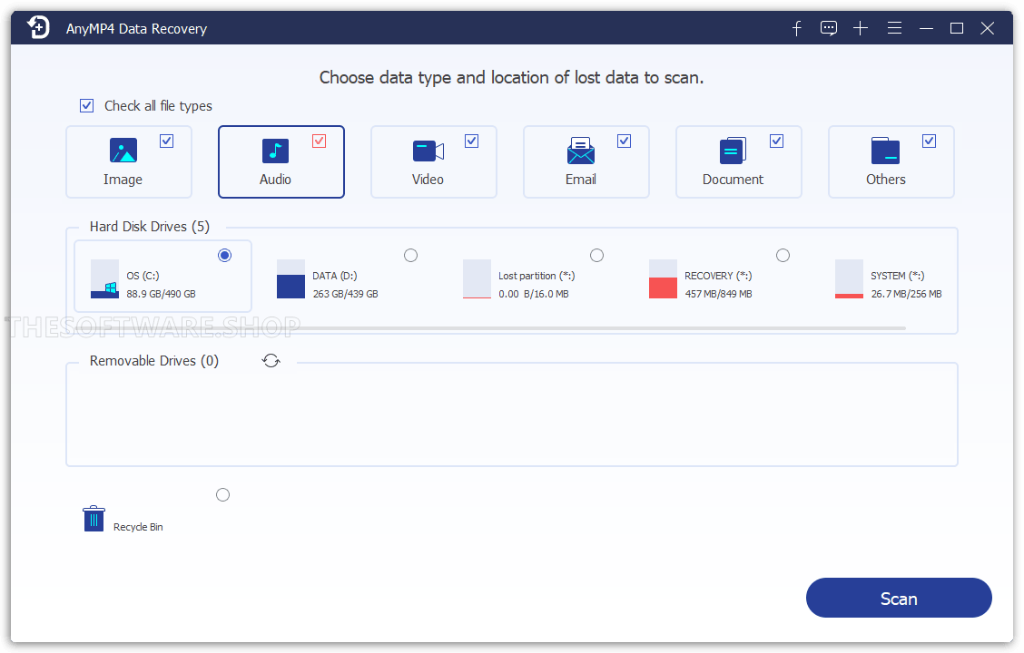
Task: Click the 457 MB/849 MB size text
Action: pyautogui.click(x=718, y=294)
